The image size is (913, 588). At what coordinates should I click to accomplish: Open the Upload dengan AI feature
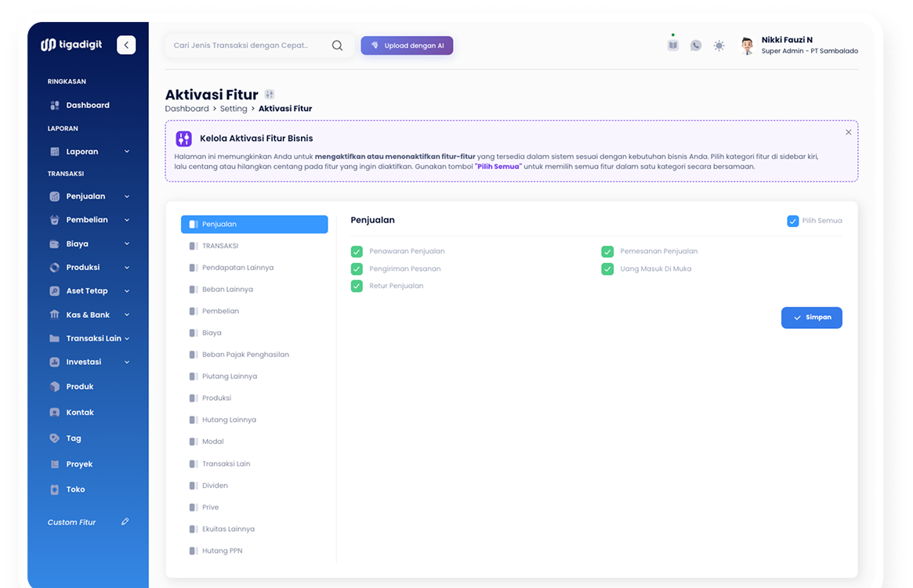407,45
